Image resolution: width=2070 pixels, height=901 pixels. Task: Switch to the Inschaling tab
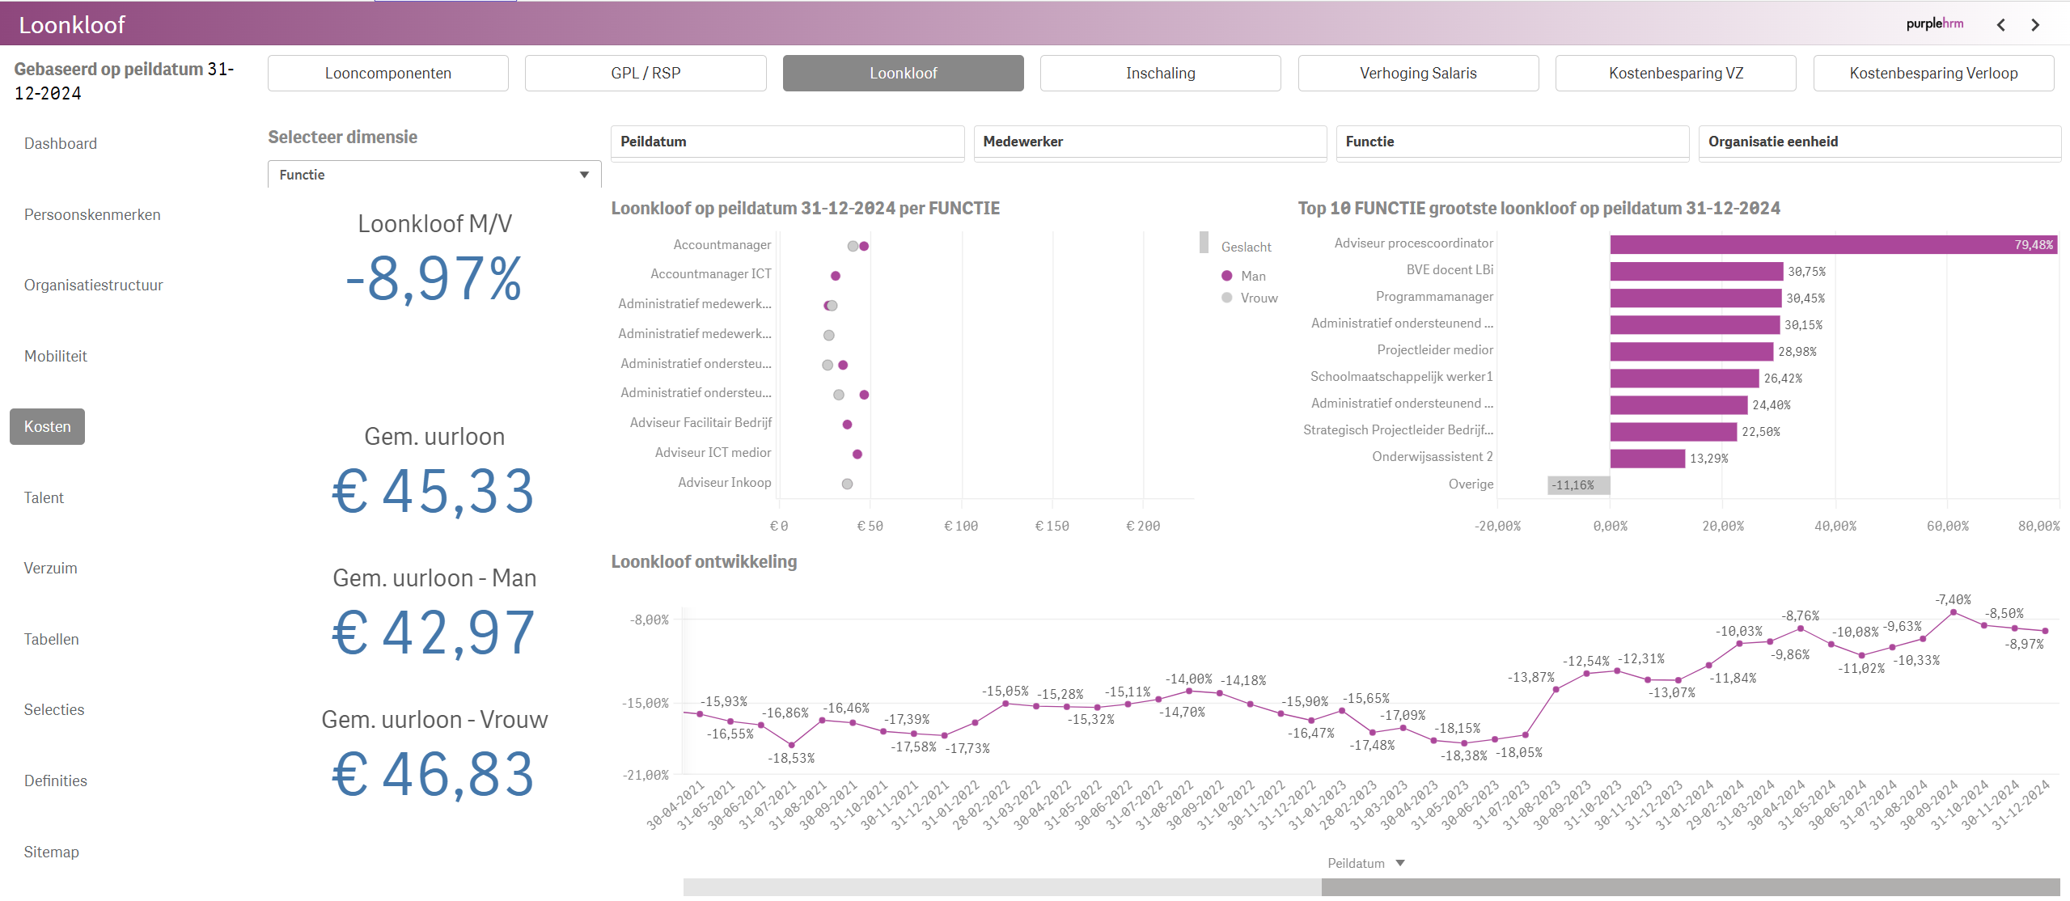(x=1160, y=74)
